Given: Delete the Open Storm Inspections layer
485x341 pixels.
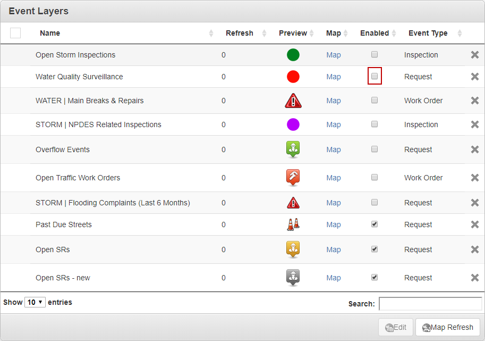Looking at the screenshot, I should (475, 55).
